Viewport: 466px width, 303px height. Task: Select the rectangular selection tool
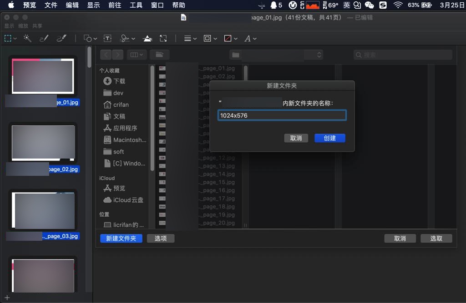(8, 38)
